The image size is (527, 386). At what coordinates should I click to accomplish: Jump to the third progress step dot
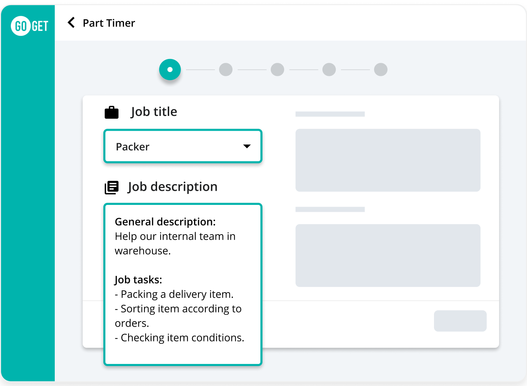click(277, 70)
